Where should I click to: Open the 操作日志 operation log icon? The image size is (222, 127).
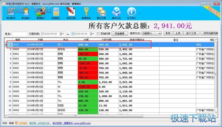(x=116, y=13)
